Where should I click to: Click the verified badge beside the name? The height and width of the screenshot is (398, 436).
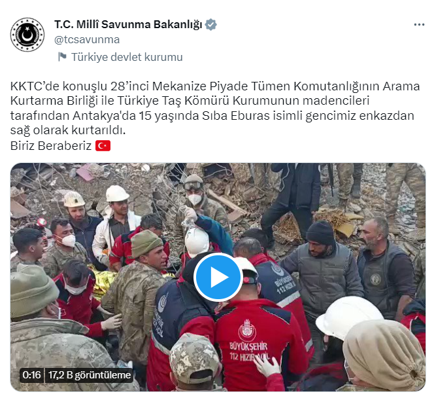pyautogui.click(x=211, y=24)
